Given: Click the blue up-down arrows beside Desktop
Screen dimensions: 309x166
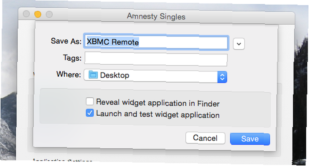Looking at the screenshot, I should pyautogui.click(x=222, y=77).
